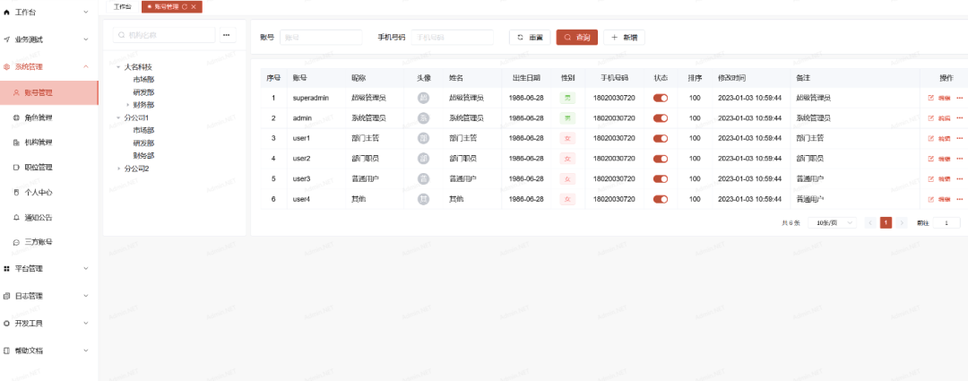Image resolution: width=968 pixels, height=381 pixels.
Task: Select 财务部 under 分公司1
Action: tap(143, 156)
